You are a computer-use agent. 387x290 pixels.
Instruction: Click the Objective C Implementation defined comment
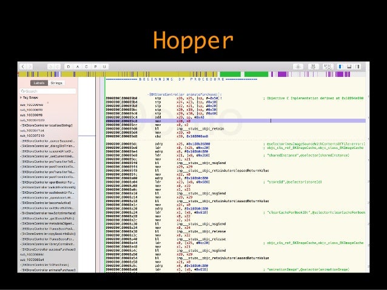314,98
